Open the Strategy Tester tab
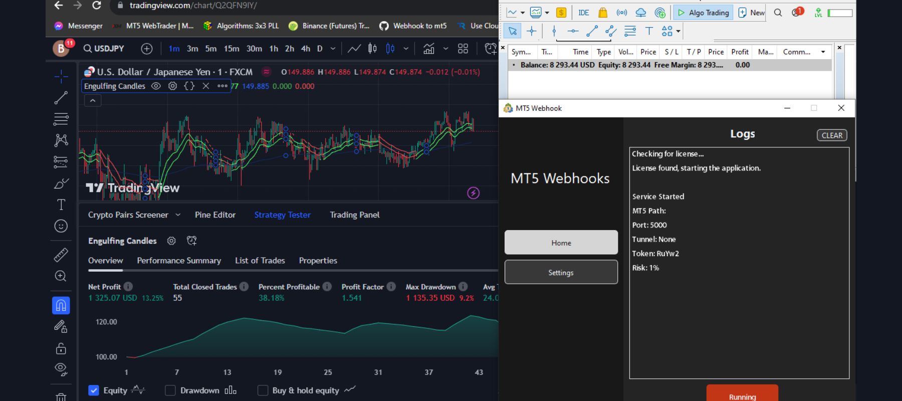Viewport: 902px width, 401px height. [x=282, y=215]
